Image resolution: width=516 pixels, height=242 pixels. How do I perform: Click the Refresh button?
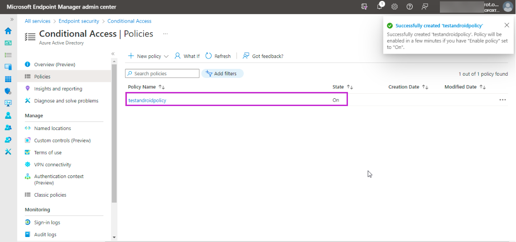(x=218, y=56)
